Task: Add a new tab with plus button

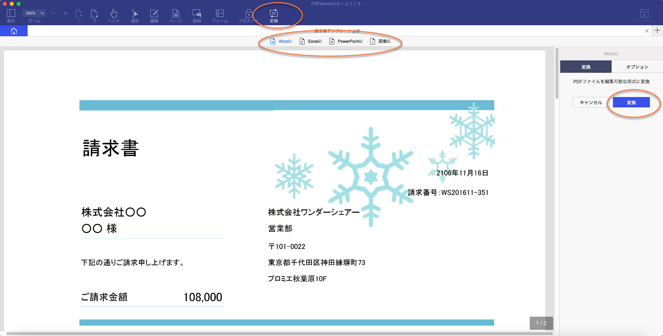Action: [x=657, y=30]
